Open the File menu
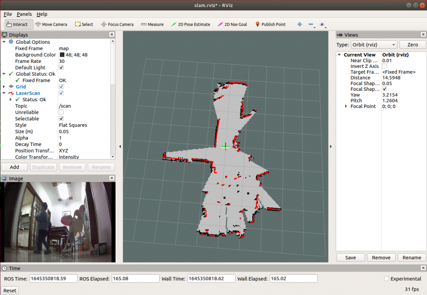The width and height of the screenshot is (427, 295). point(8,14)
